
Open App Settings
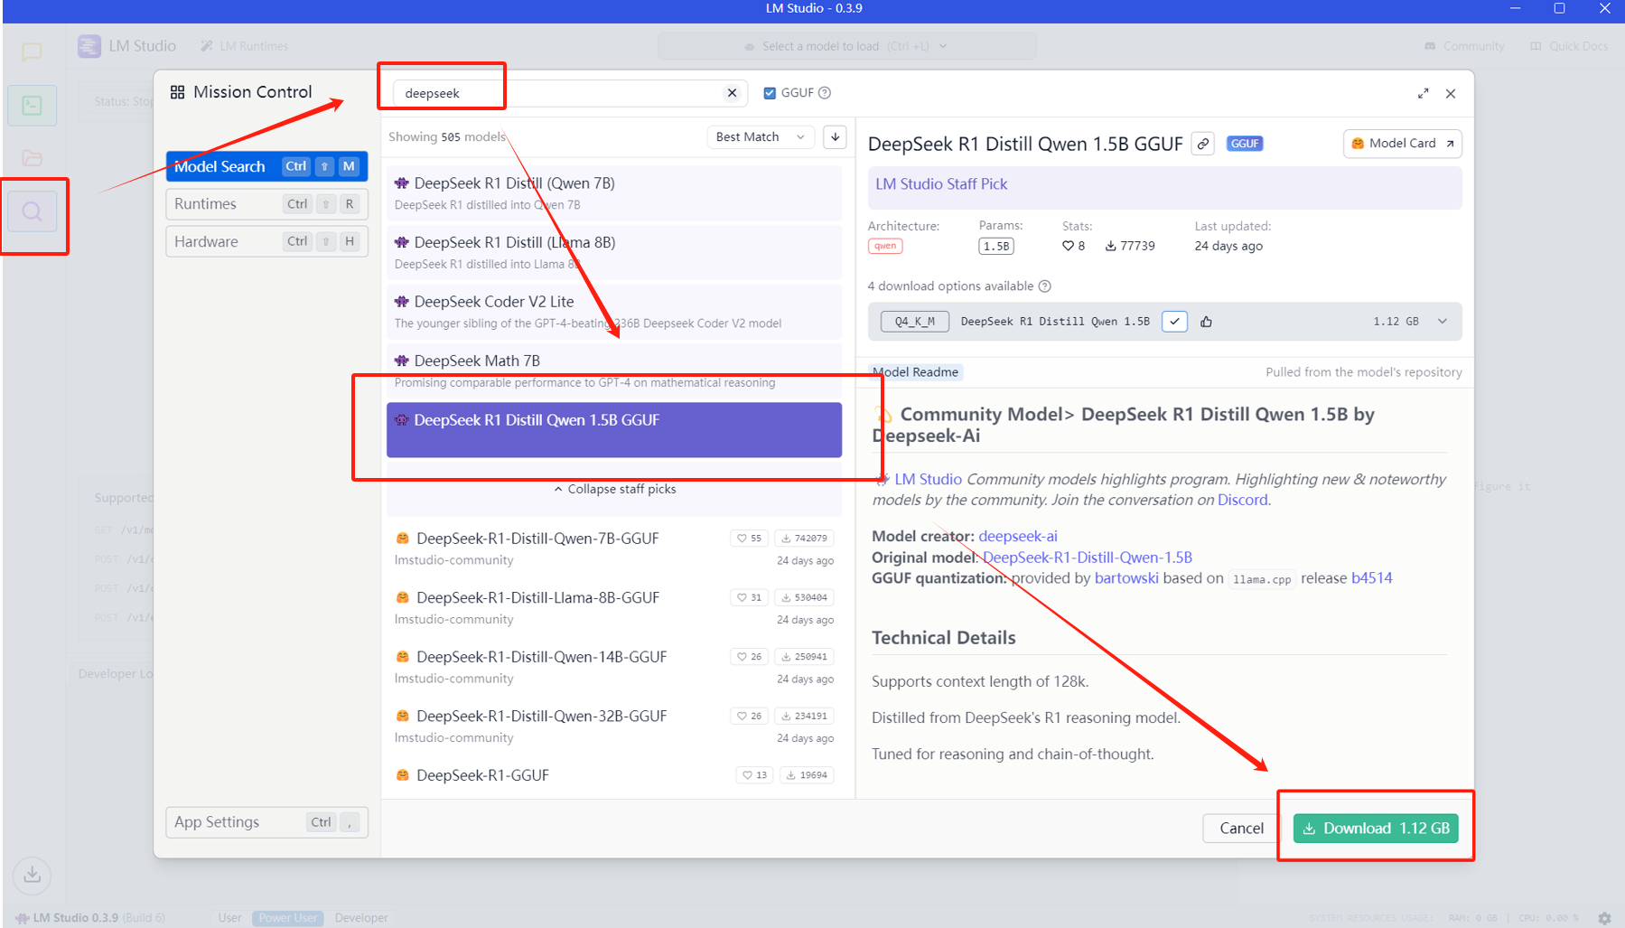click(266, 822)
